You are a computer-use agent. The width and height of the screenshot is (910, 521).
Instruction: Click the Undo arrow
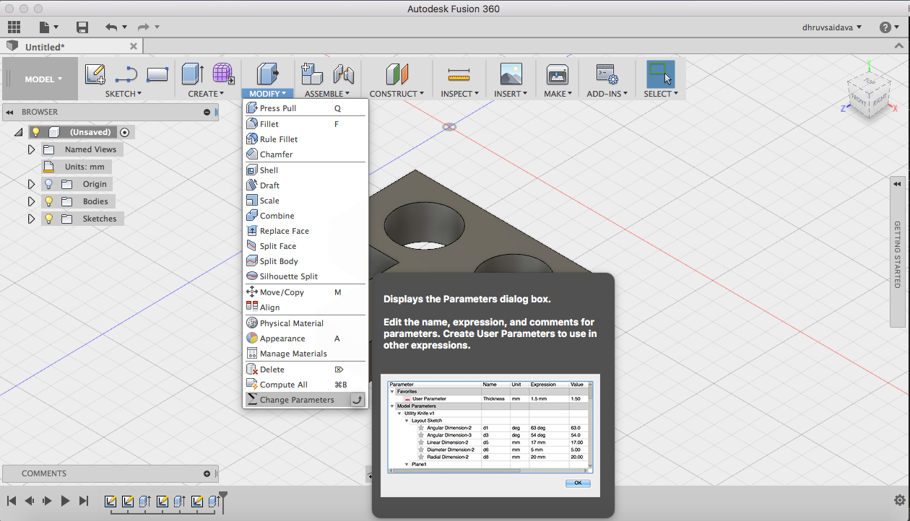pyautogui.click(x=110, y=27)
